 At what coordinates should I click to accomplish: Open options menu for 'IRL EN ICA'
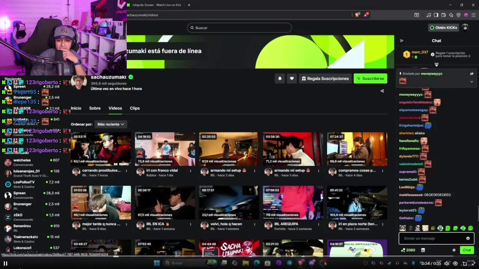pyautogui.click(x=190, y=225)
